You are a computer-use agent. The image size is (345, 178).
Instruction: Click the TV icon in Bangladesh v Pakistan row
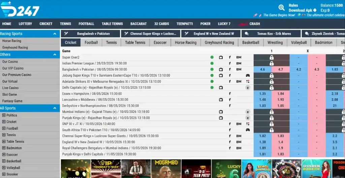tap(221, 69)
